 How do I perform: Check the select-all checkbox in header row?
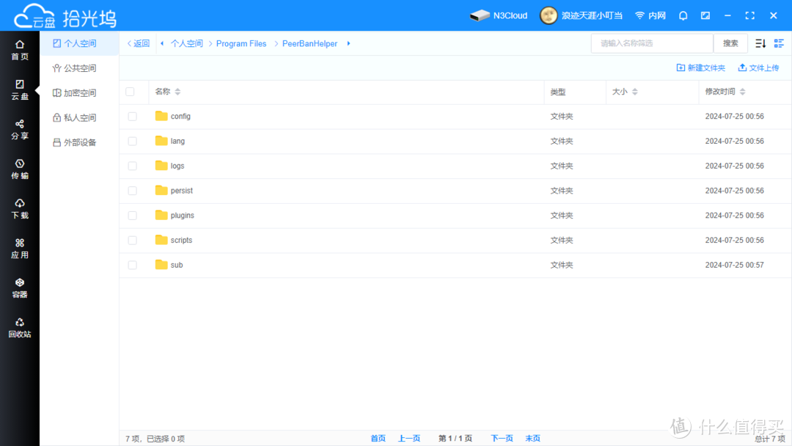tap(133, 92)
